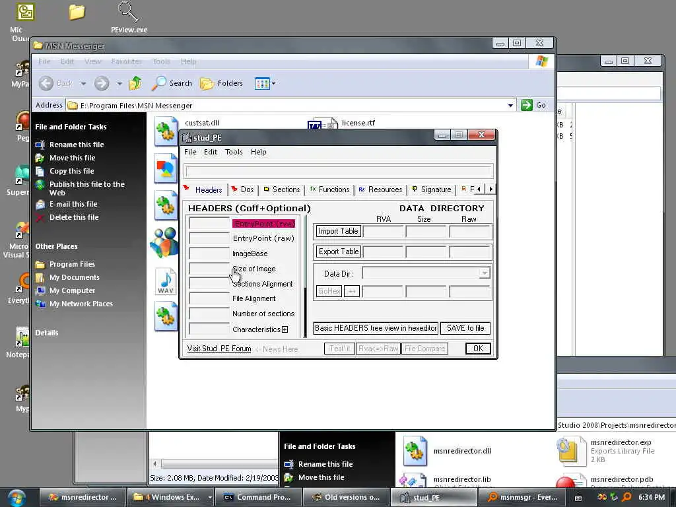The height and width of the screenshot is (507, 676).
Task: Click the Rva<=>Raw button
Action: (x=378, y=349)
